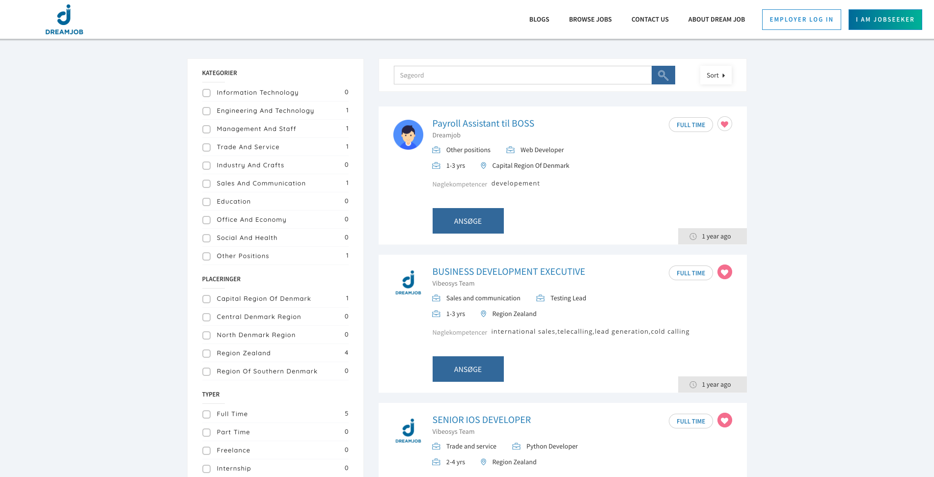Open the Sort dropdown
The height and width of the screenshot is (477, 934).
(715, 75)
